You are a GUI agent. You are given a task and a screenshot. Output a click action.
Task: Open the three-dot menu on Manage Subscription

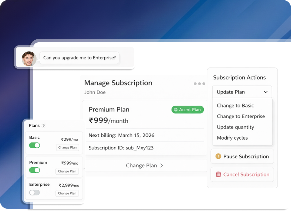click(199, 84)
